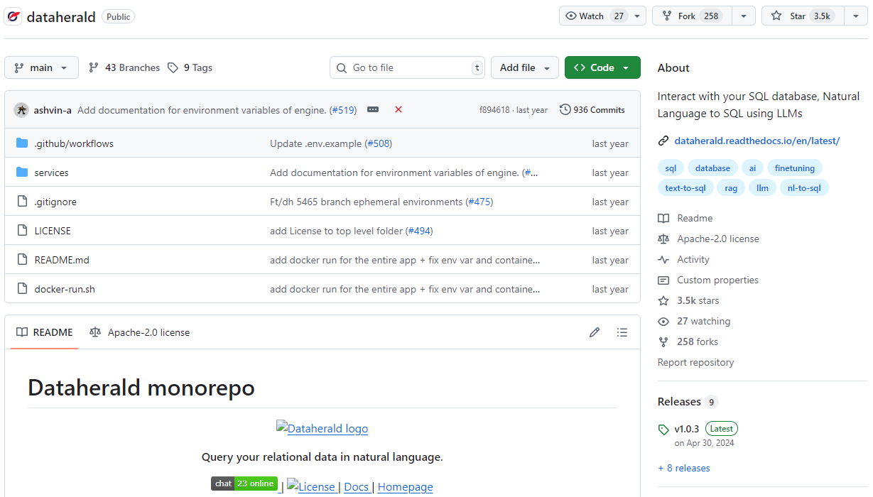The height and width of the screenshot is (497, 873).
Task: Click the Apache-2.0 license scales icon
Action: pos(663,239)
